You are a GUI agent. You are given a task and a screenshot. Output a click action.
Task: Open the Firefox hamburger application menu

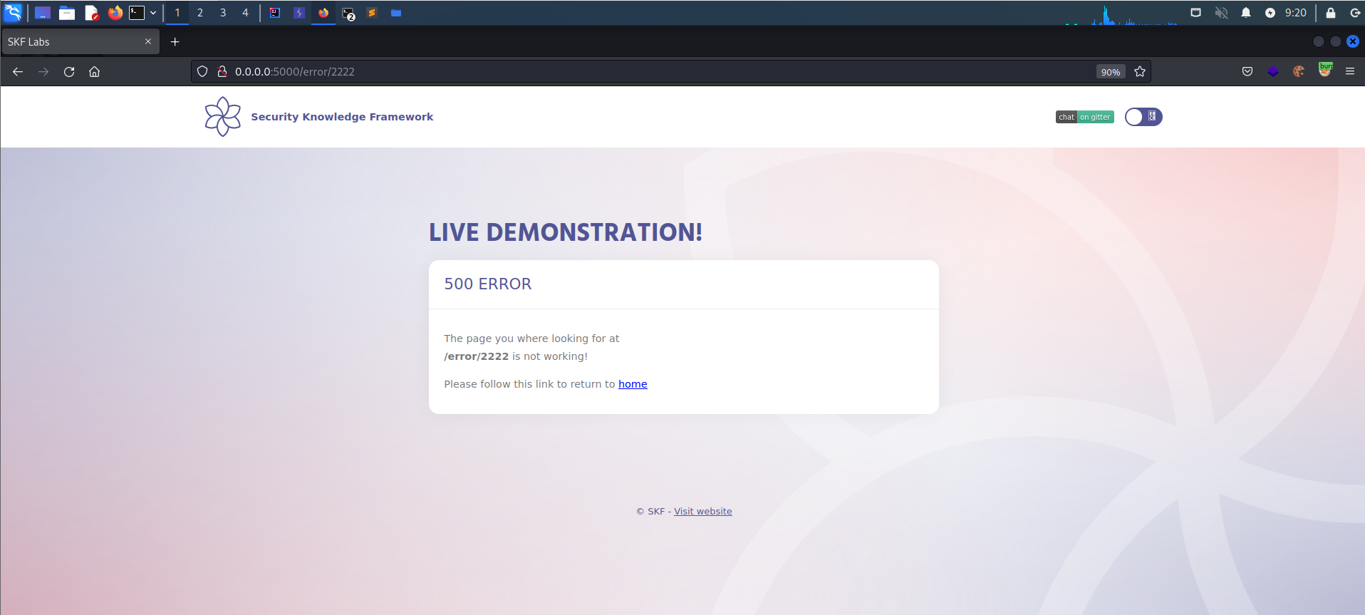(x=1350, y=72)
